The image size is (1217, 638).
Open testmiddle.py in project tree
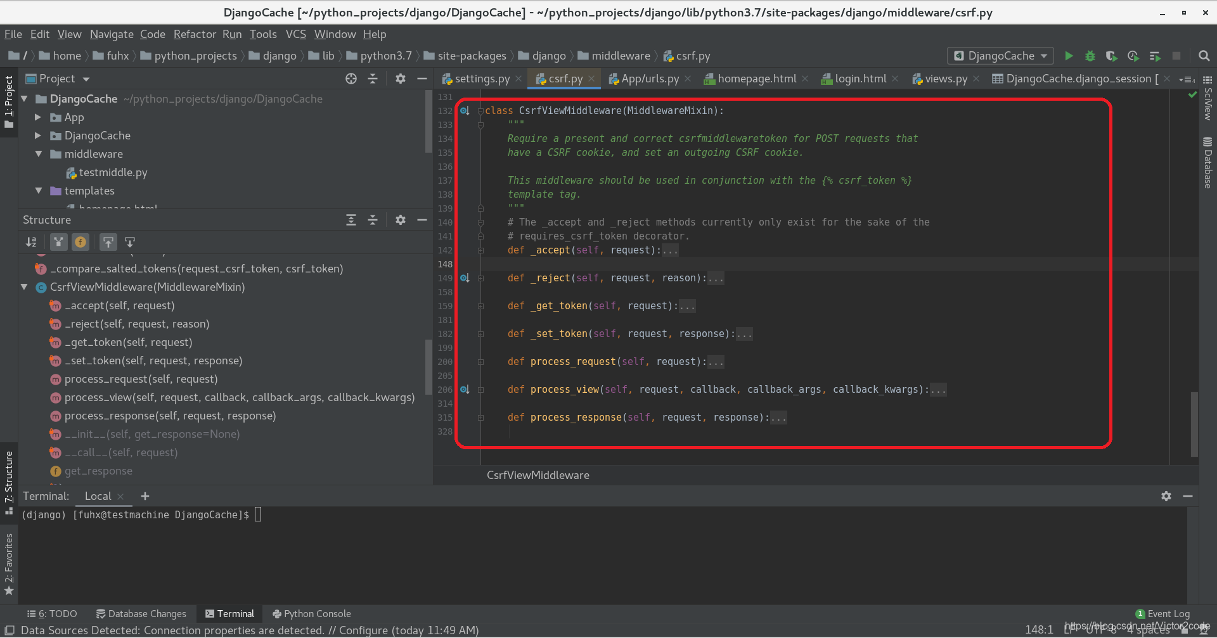(106, 172)
